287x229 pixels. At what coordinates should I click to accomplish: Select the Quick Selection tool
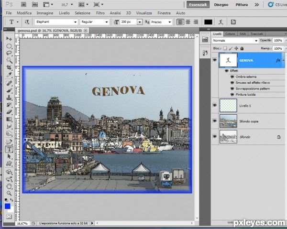9,60
